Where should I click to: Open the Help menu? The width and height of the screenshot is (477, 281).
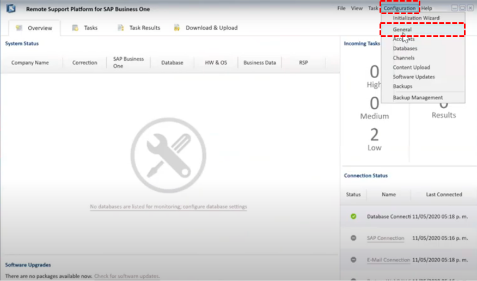coord(426,8)
